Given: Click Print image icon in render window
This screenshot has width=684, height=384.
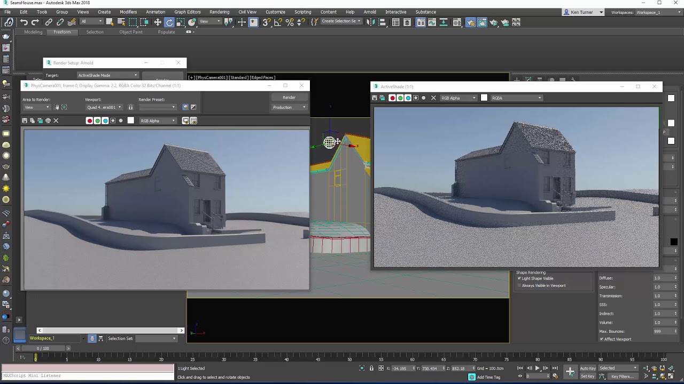Looking at the screenshot, I should [48, 121].
